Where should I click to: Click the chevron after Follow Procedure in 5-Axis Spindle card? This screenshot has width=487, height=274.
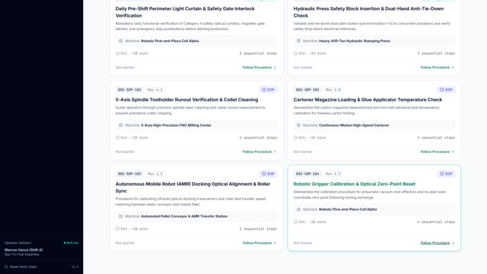(275, 152)
